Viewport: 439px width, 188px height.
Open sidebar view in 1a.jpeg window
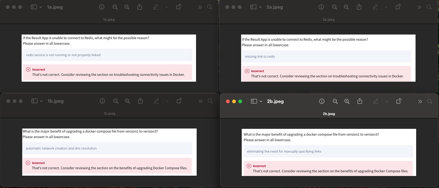pyautogui.click(x=34, y=7)
